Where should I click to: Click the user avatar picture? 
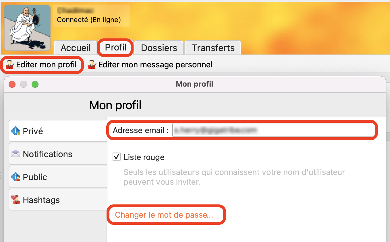point(28,28)
